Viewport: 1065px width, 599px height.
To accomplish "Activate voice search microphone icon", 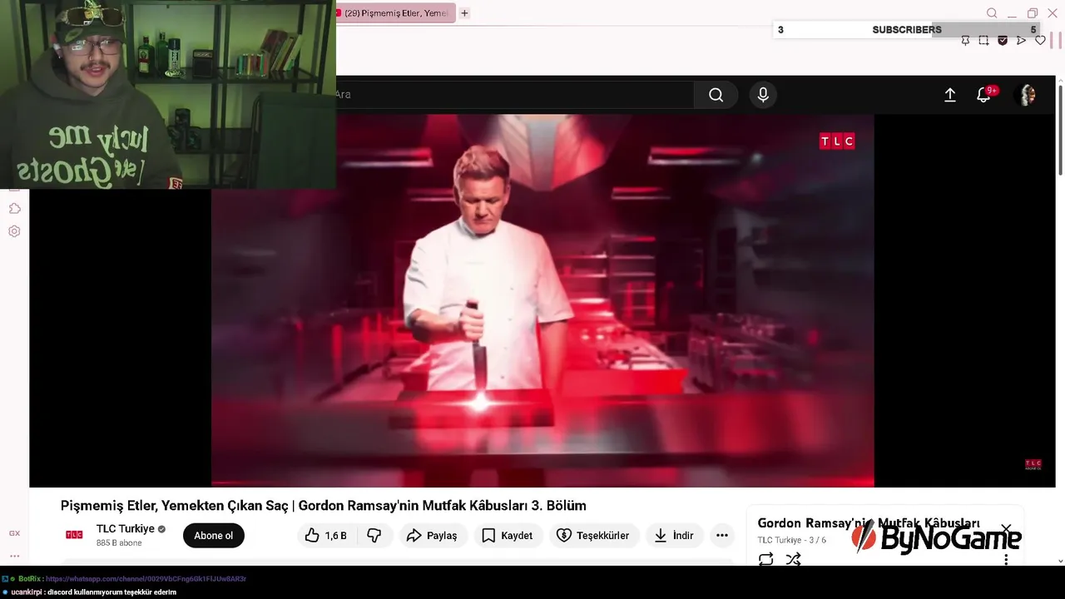I will coord(763,95).
